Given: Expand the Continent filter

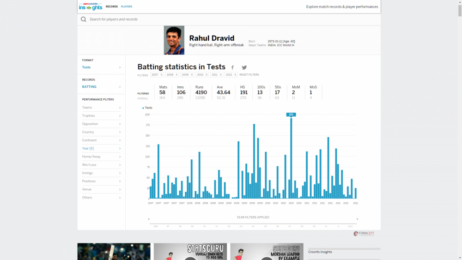Looking at the screenshot, I should (x=101, y=140).
